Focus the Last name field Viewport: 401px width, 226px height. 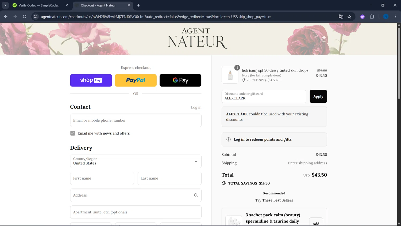click(x=169, y=178)
